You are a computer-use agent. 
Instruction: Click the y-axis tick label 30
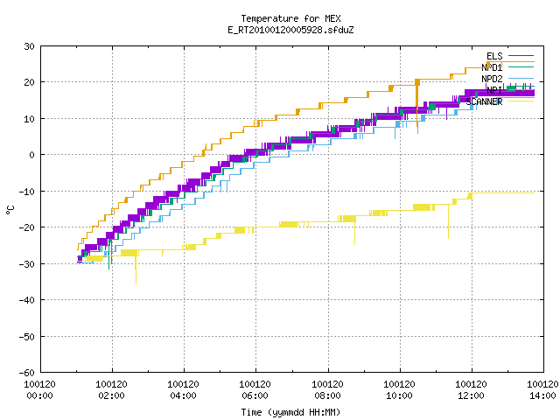click(x=29, y=46)
